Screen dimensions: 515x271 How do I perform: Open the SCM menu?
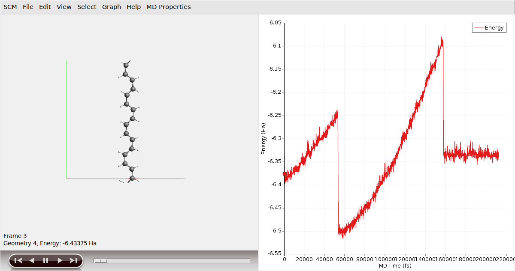pyautogui.click(x=10, y=7)
